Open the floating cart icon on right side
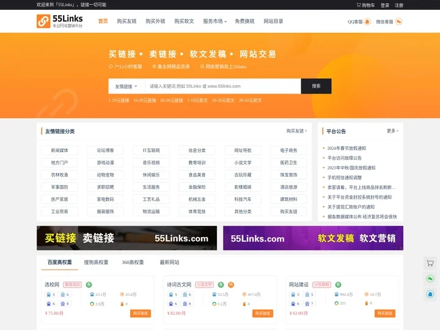The image size is (440, 330). pyautogui.click(x=430, y=263)
